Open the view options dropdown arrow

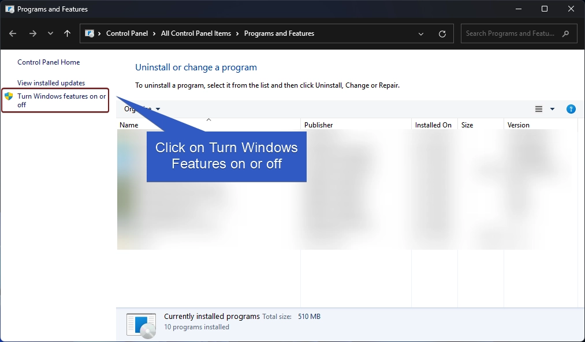tap(552, 109)
